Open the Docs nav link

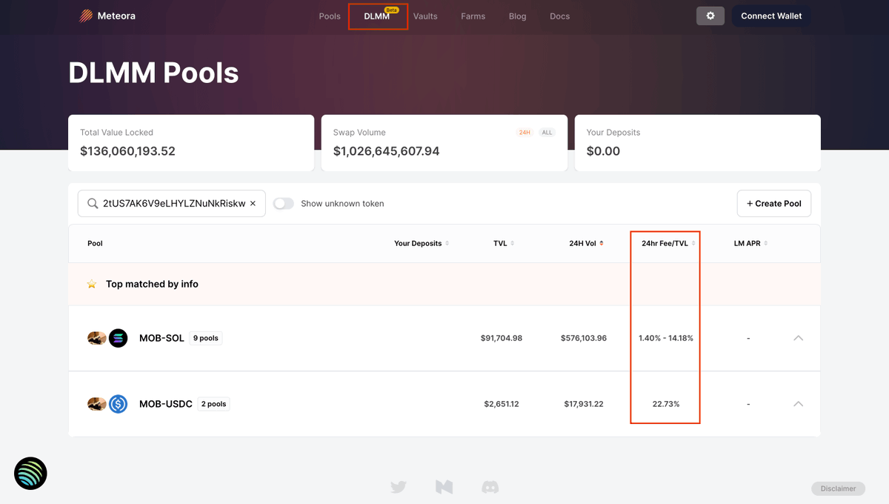click(x=560, y=16)
